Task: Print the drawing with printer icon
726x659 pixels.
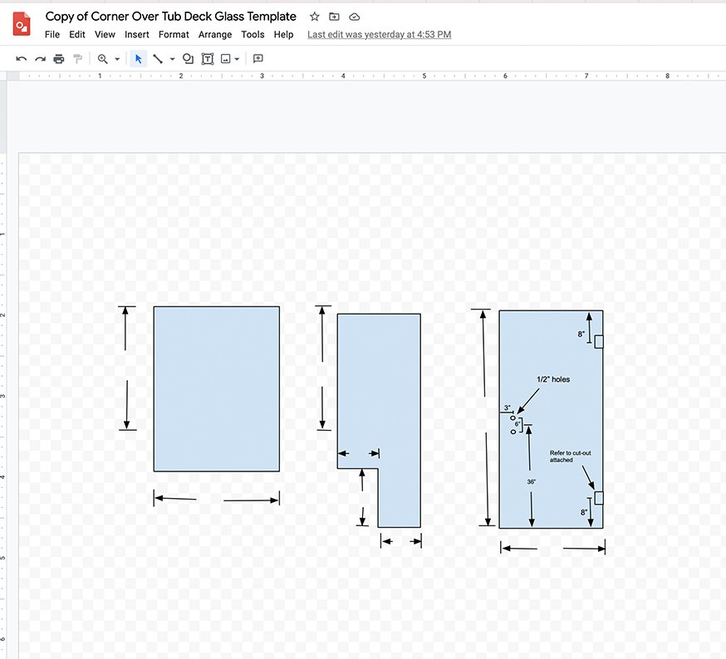Action: pyautogui.click(x=59, y=59)
